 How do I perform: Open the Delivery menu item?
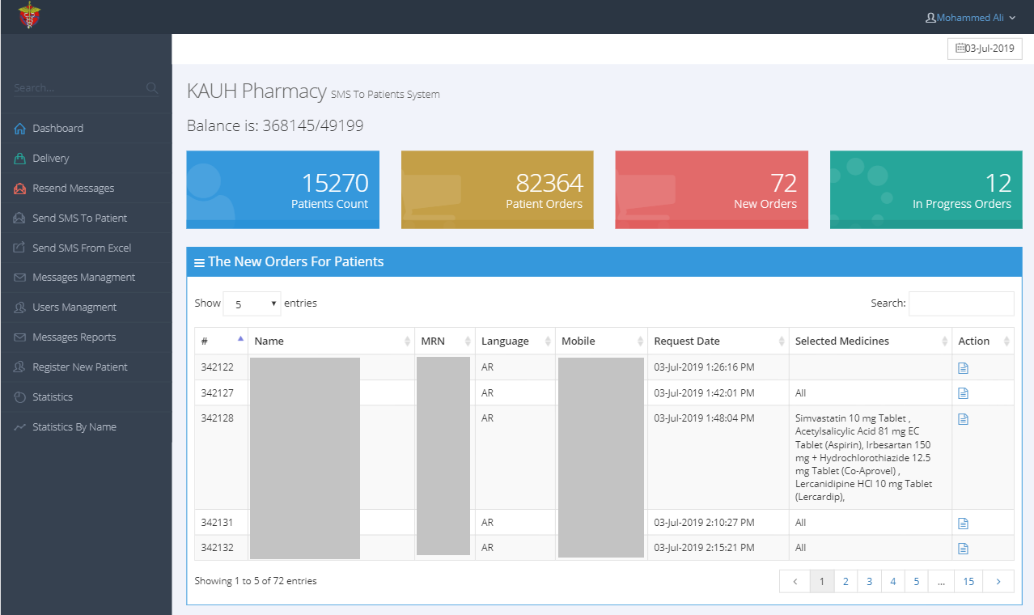pyautogui.click(x=86, y=159)
